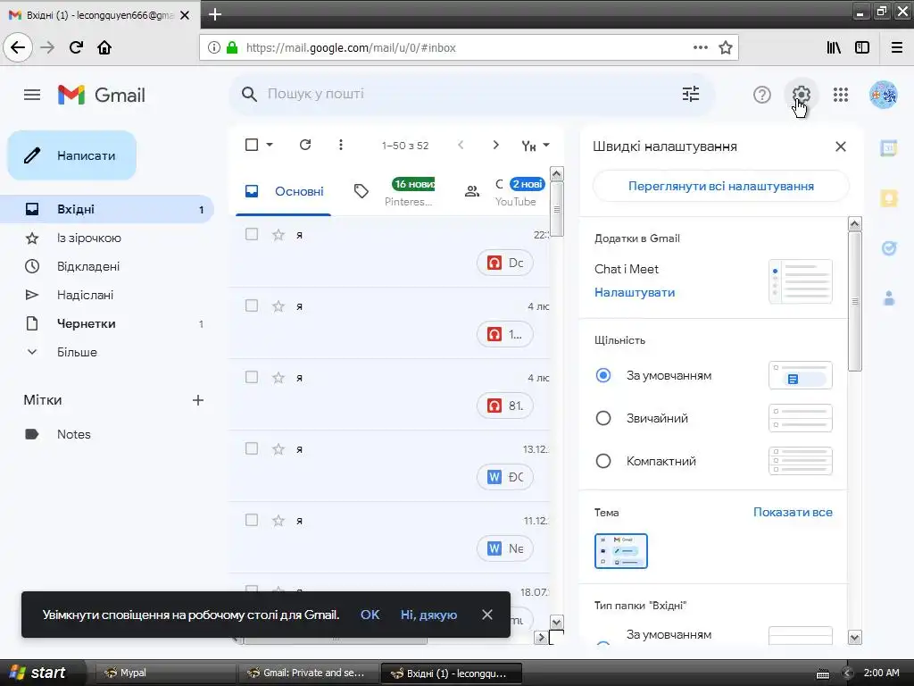Open the Support help icon
Screen dimensions: 914x686
click(762, 95)
